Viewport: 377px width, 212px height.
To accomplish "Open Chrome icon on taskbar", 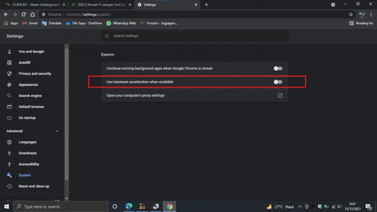I will 169,206.
